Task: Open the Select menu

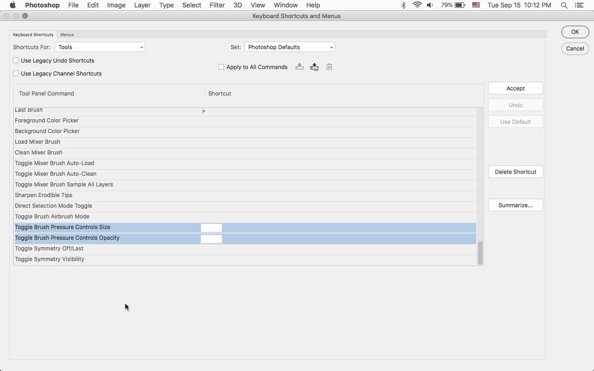Action: pyautogui.click(x=192, y=5)
